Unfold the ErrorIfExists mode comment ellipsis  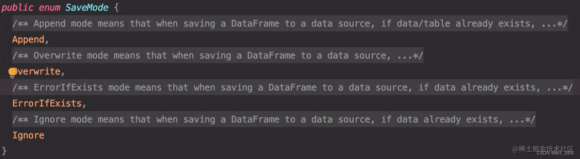coord(554,88)
